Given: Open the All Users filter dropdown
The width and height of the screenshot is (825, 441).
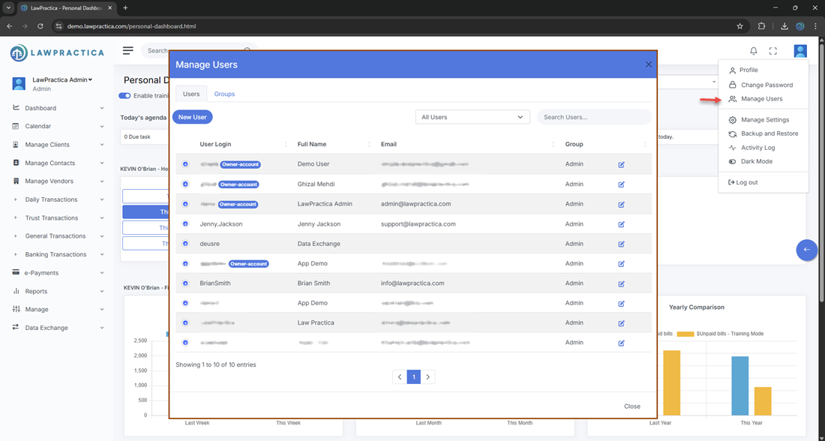Looking at the screenshot, I should click(x=472, y=117).
